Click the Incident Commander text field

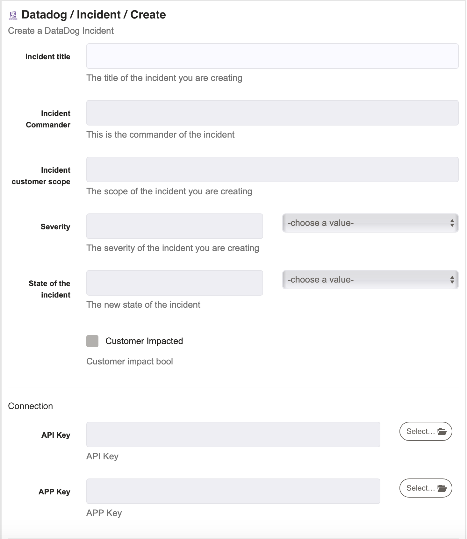(272, 113)
